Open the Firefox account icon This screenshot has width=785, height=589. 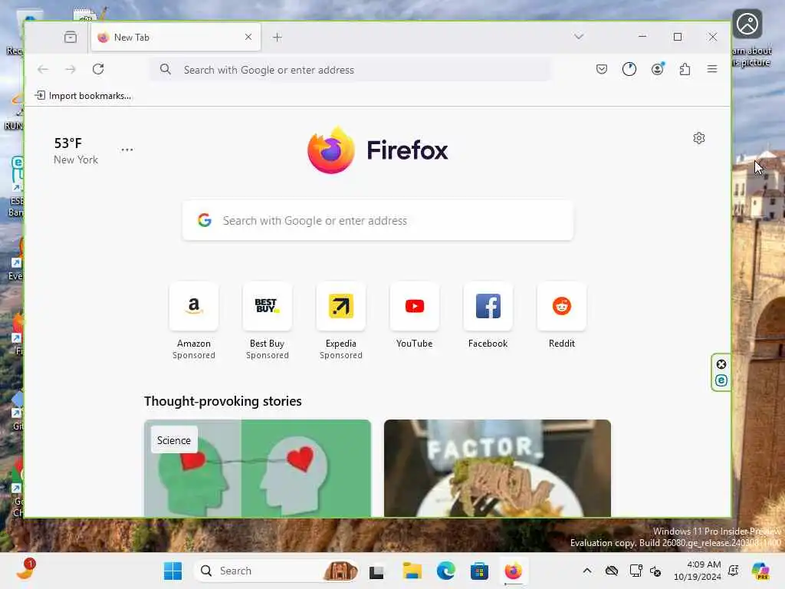[x=657, y=69]
